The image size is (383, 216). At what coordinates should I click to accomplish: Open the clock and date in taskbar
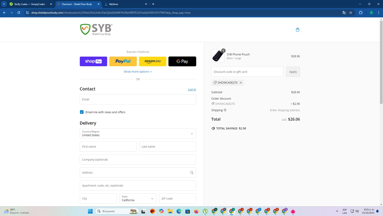368,211
